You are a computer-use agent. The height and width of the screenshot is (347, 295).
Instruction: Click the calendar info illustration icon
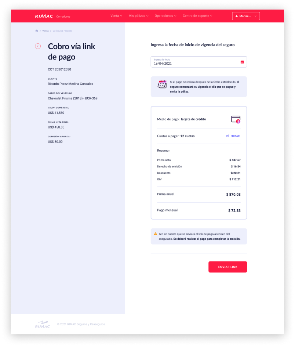[x=162, y=84]
